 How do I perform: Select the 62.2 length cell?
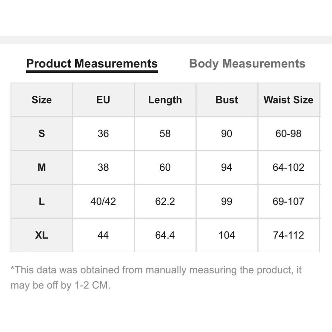pos(165,201)
